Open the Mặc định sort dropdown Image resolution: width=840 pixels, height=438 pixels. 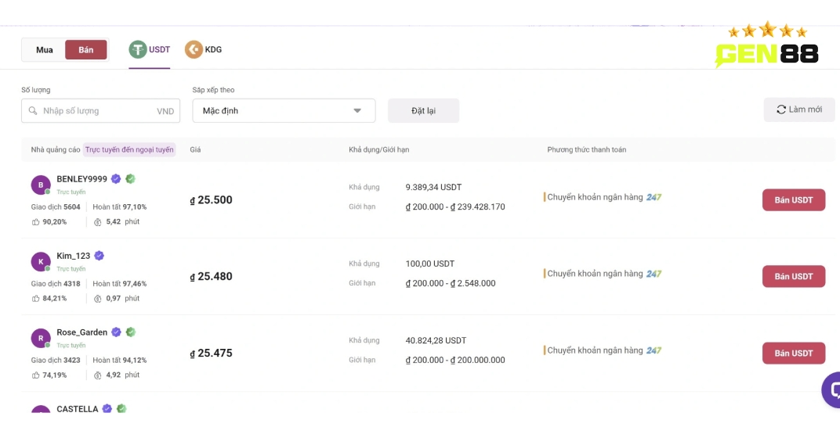[284, 111]
